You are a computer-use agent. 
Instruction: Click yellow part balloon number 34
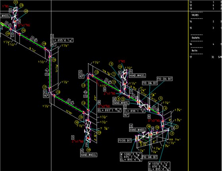pyautogui.click(x=89, y=150)
